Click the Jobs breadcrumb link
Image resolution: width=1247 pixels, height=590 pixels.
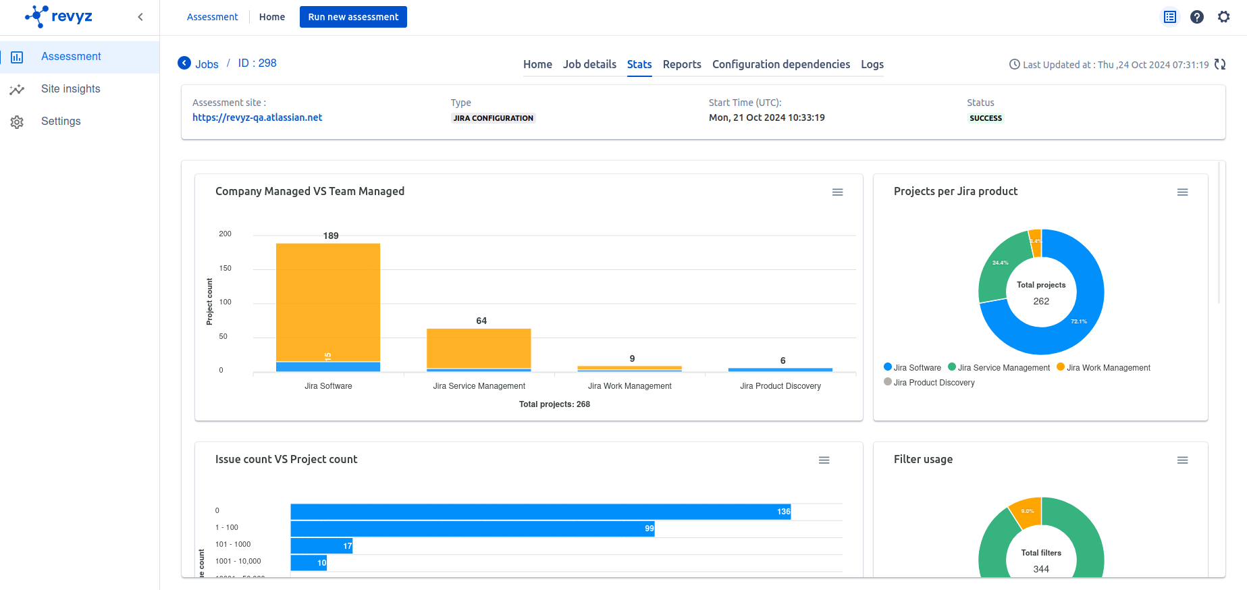pyautogui.click(x=207, y=64)
